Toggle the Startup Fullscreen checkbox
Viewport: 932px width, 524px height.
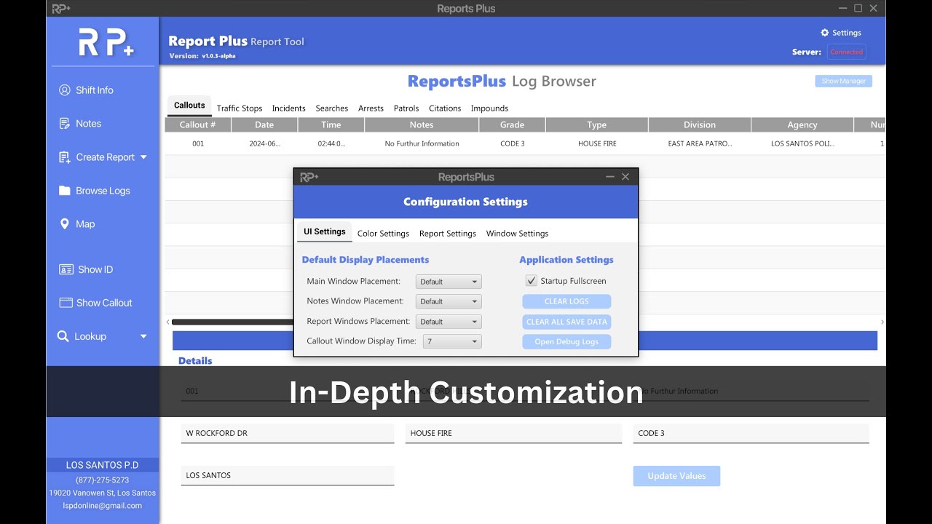[x=532, y=281]
